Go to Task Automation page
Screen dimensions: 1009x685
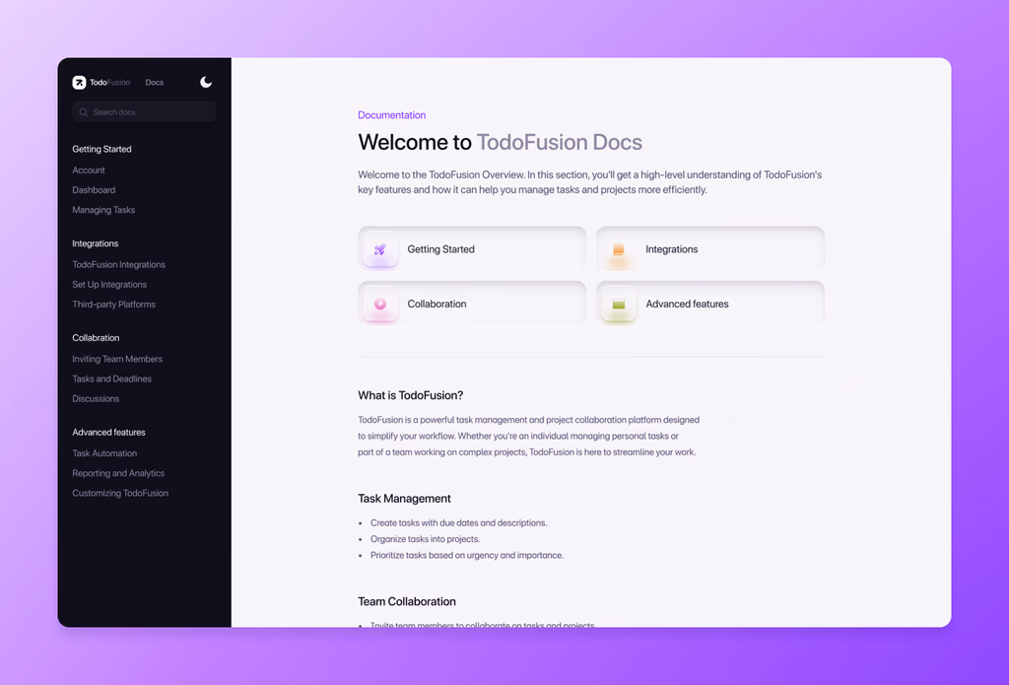tap(104, 453)
